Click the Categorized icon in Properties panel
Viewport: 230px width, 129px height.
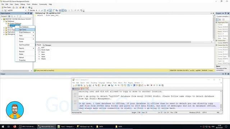(217, 20)
